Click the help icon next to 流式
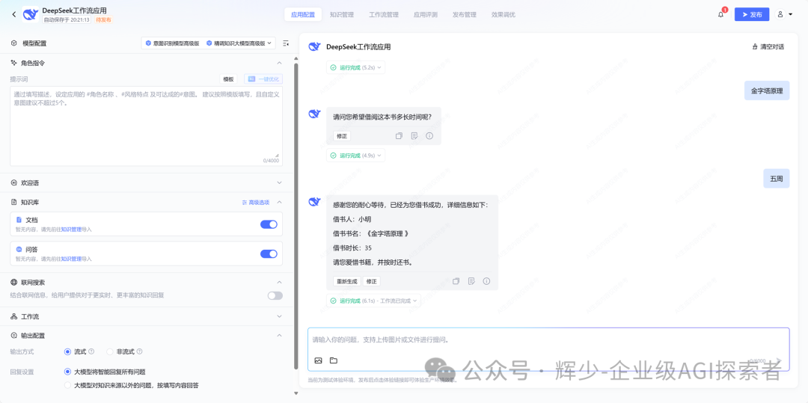This screenshot has width=808, height=403. point(91,351)
